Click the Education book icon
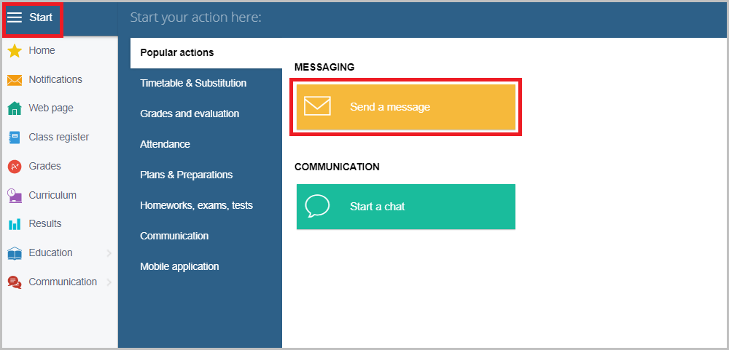 pos(15,253)
